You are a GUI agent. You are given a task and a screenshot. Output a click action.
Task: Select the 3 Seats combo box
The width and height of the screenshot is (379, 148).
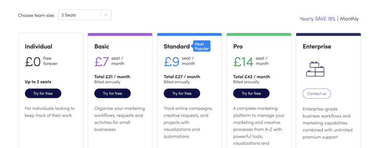pos(85,15)
